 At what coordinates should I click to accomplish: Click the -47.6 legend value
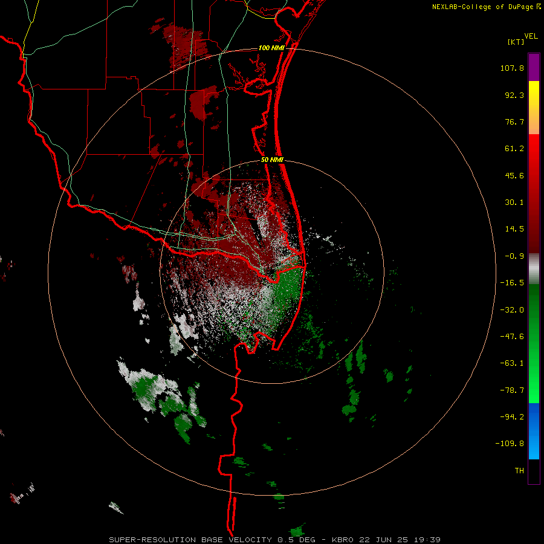pyautogui.click(x=512, y=337)
